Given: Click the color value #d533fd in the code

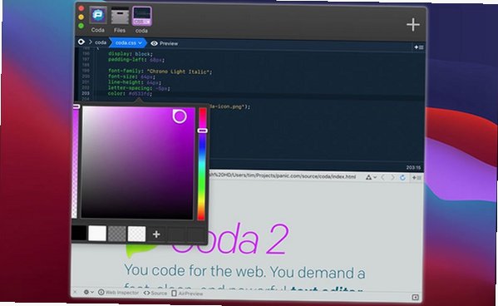Looking at the screenshot, I should coord(139,94).
